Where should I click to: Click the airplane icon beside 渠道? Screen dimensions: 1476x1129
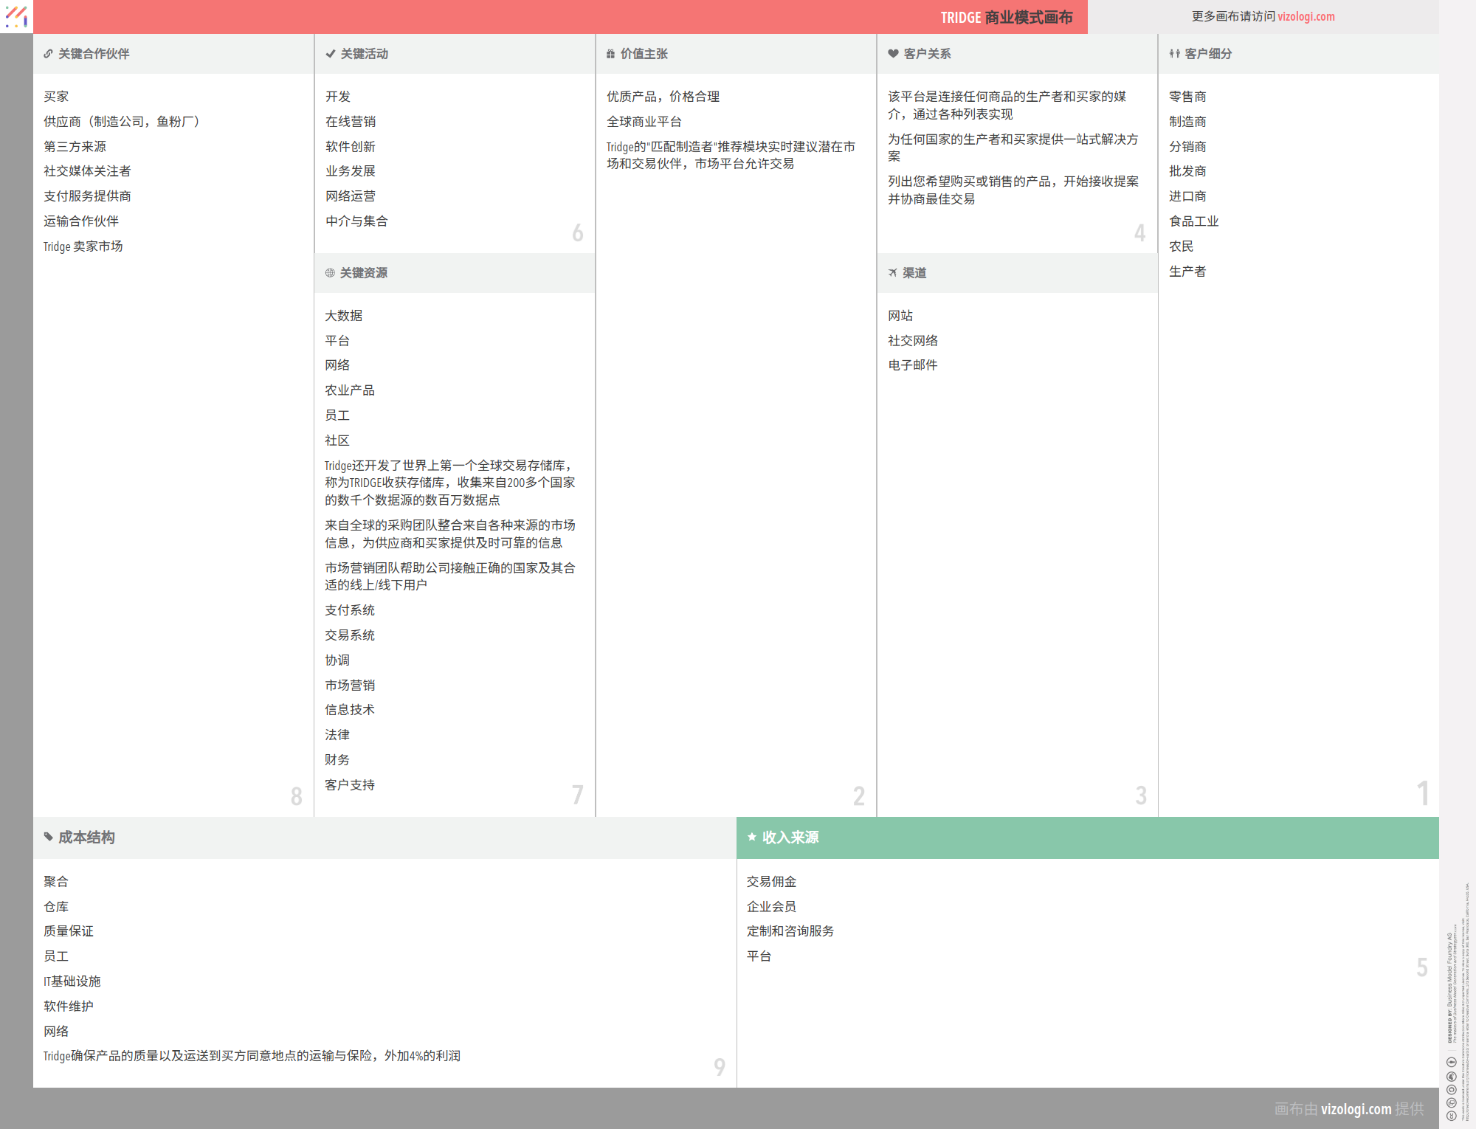[892, 273]
